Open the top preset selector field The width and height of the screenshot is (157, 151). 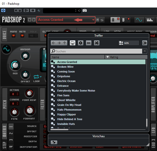click(x=62, y=11)
